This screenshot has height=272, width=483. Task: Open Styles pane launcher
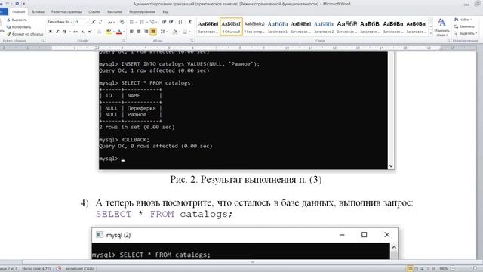click(448, 41)
